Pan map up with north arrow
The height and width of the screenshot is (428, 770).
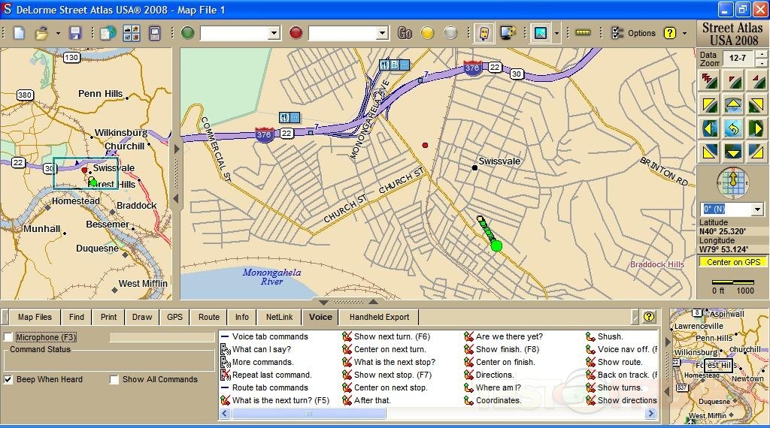click(733, 104)
